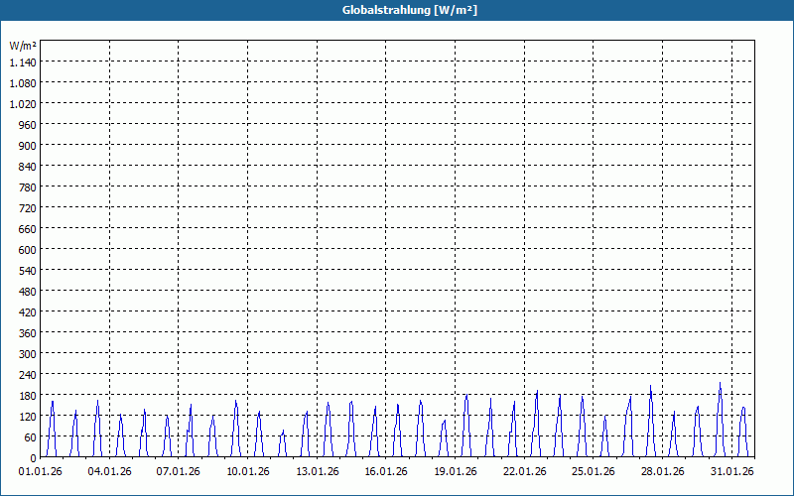This screenshot has height=496, width=794.
Task: Click the 19.01.26 date label
Action: tap(456, 472)
